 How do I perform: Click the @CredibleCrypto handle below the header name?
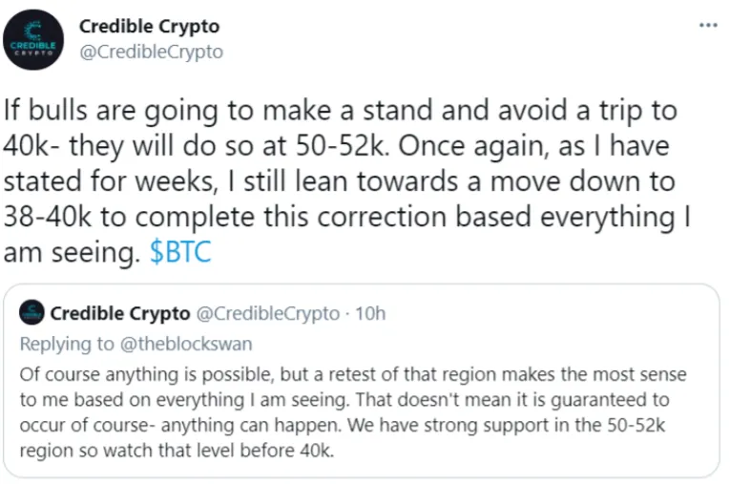point(152,52)
